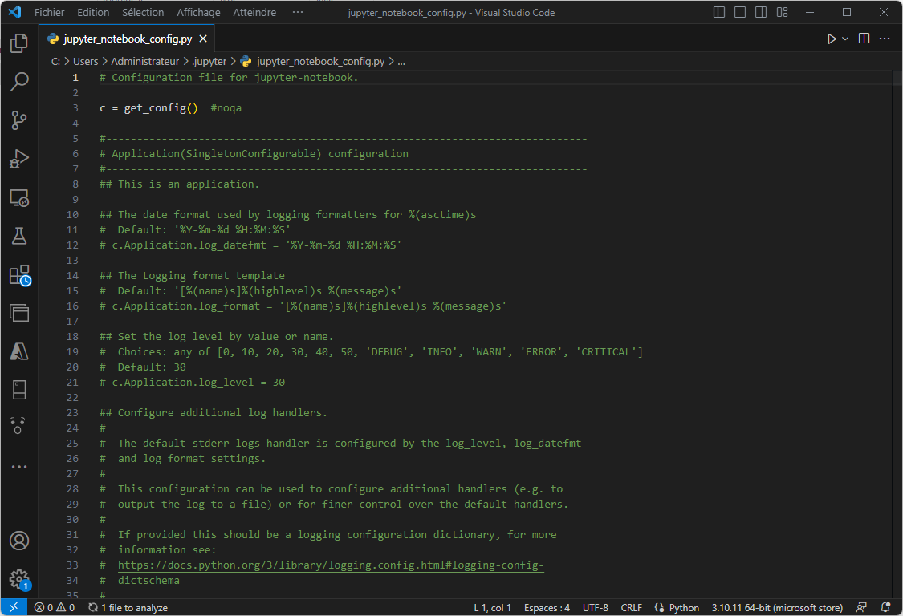Change indentation Espaces : 4
Viewport: 903px width, 616px height.
pos(547,607)
